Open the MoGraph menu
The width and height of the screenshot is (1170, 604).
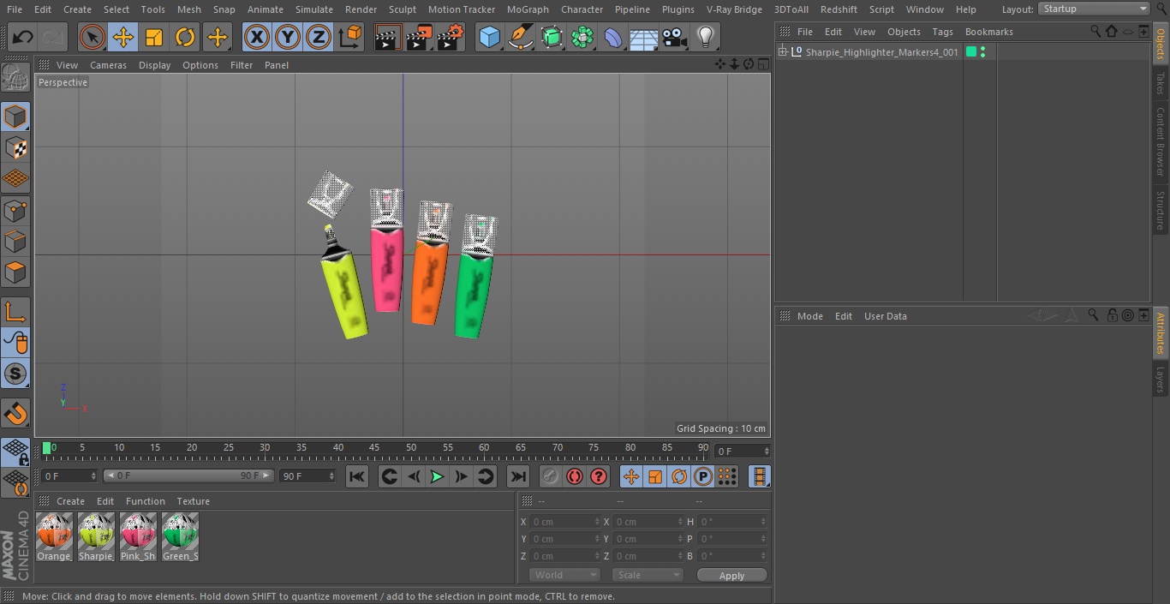pyautogui.click(x=528, y=9)
